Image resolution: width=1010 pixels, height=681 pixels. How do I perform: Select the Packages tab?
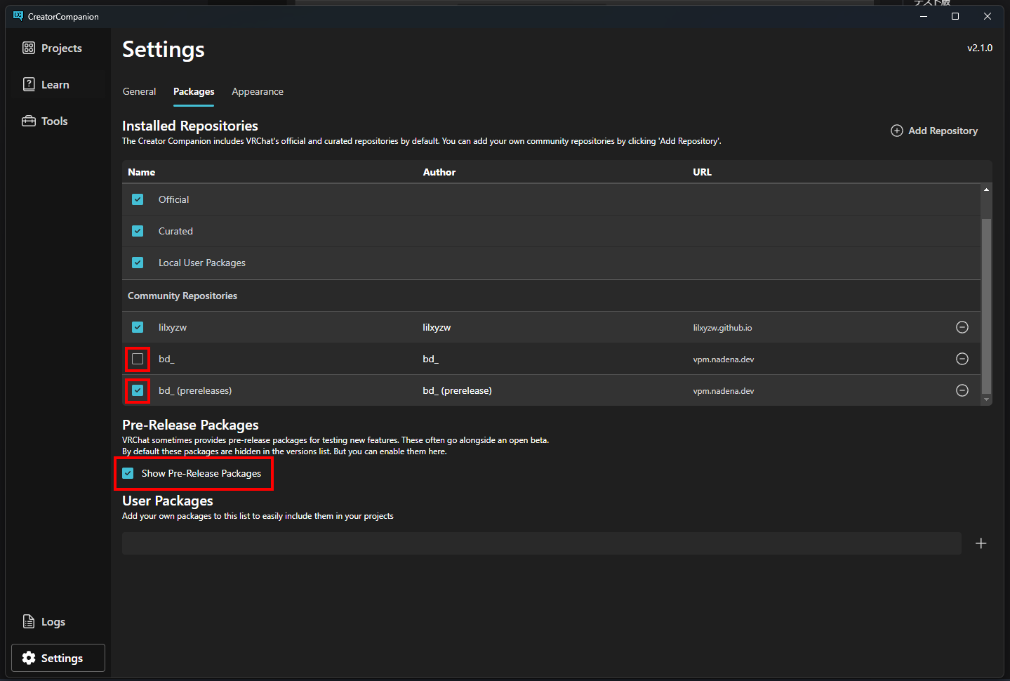[x=194, y=91]
